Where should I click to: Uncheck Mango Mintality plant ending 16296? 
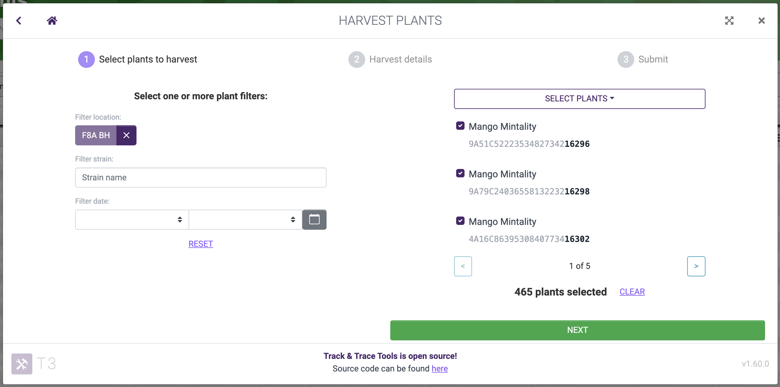tap(460, 126)
